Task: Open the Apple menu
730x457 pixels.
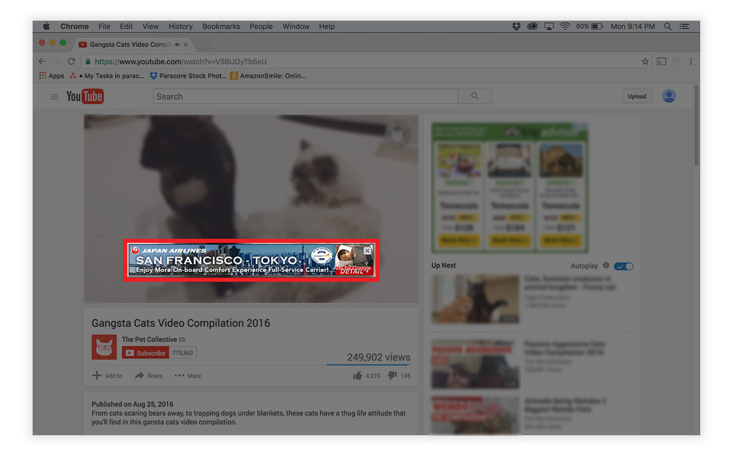Action: 46,26
